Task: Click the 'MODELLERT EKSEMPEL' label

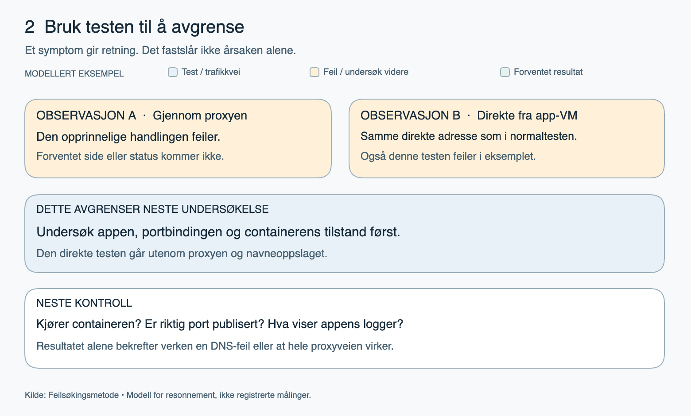Action: tap(74, 74)
